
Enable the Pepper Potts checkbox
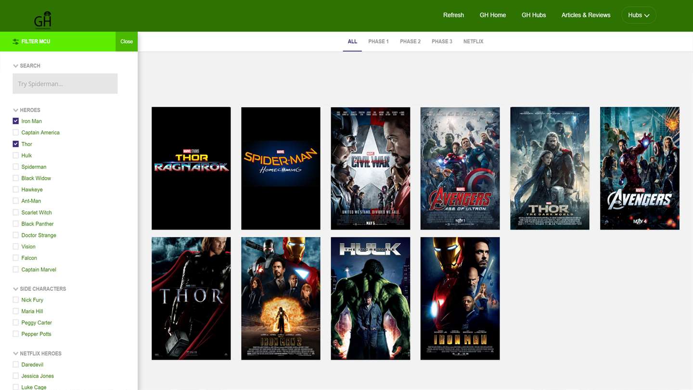16,334
